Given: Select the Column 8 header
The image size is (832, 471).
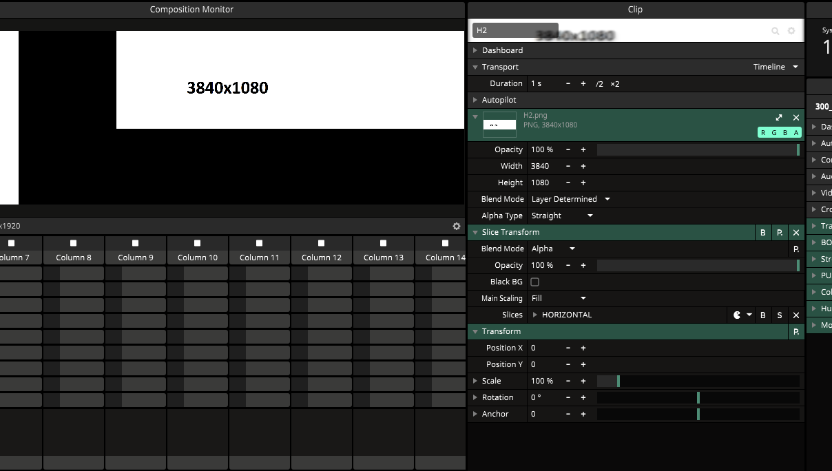Looking at the screenshot, I should pyautogui.click(x=74, y=258).
